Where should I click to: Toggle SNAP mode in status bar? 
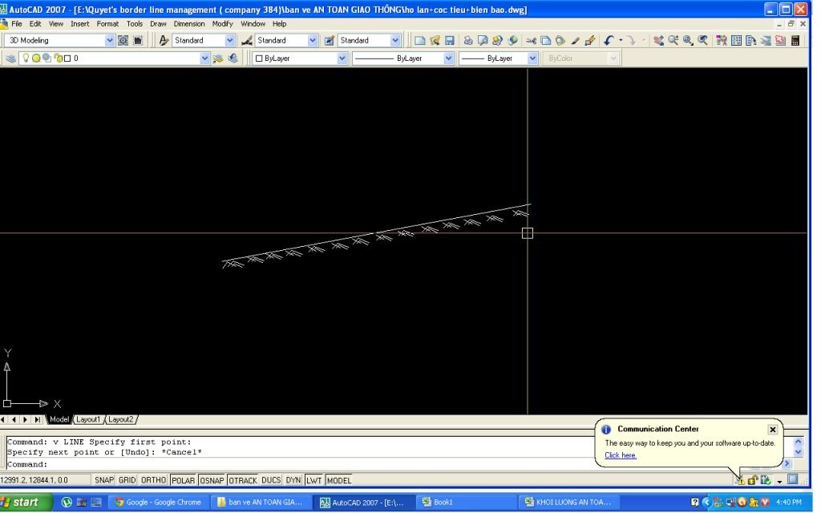[x=103, y=480]
